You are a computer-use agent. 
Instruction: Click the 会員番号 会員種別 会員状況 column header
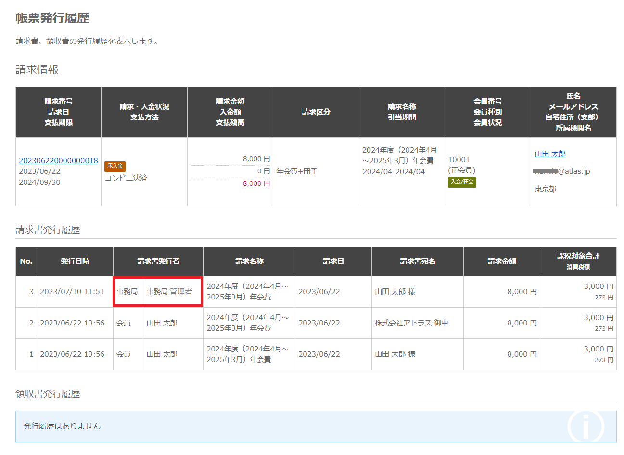[488, 112]
